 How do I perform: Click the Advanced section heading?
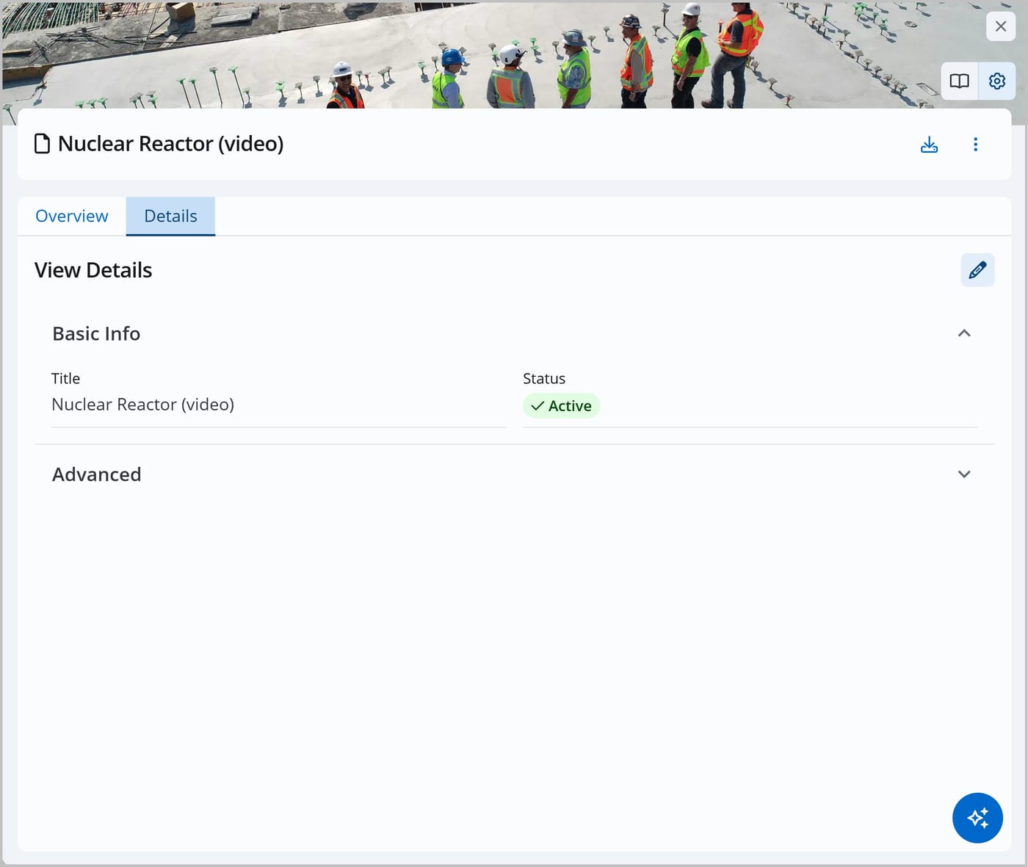coord(96,474)
